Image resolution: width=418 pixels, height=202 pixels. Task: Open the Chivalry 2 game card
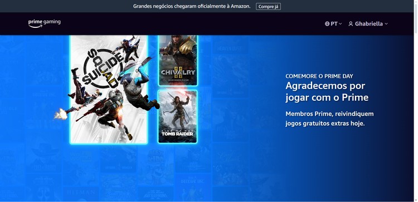click(x=178, y=61)
